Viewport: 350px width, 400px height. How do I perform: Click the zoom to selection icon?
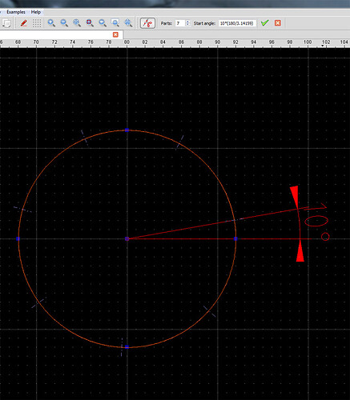point(90,23)
